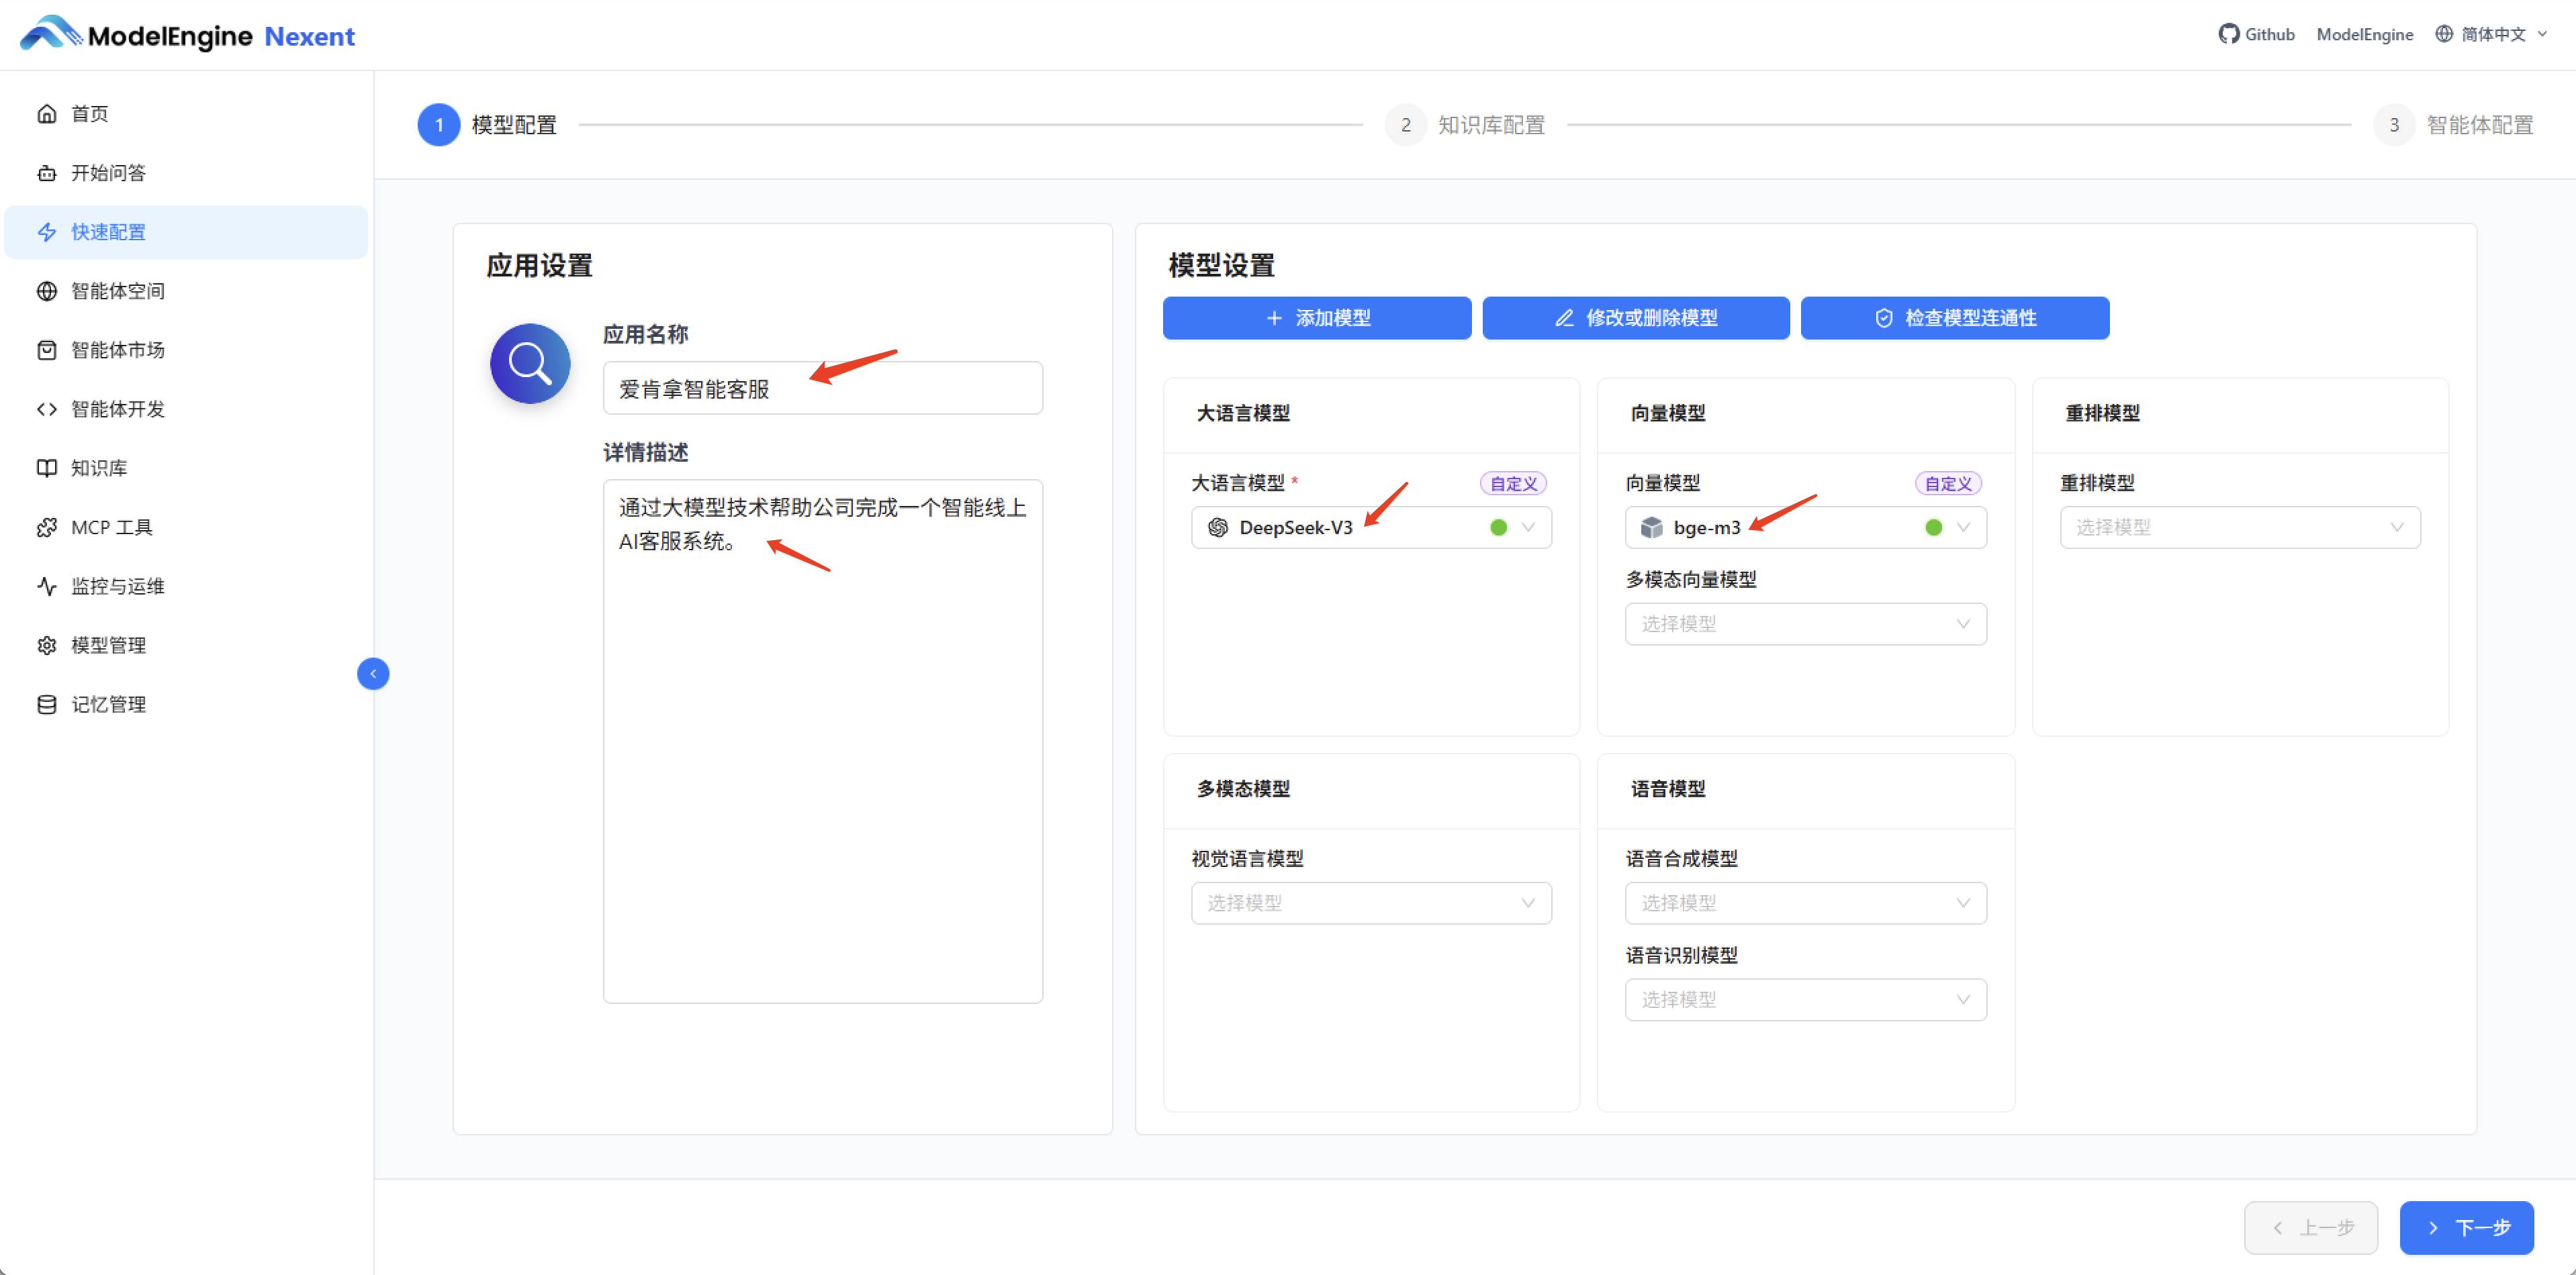Open the 监控与运维 sidebar icon
Image resolution: width=2576 pixels, height=1275 pixels.
(47, 586)
